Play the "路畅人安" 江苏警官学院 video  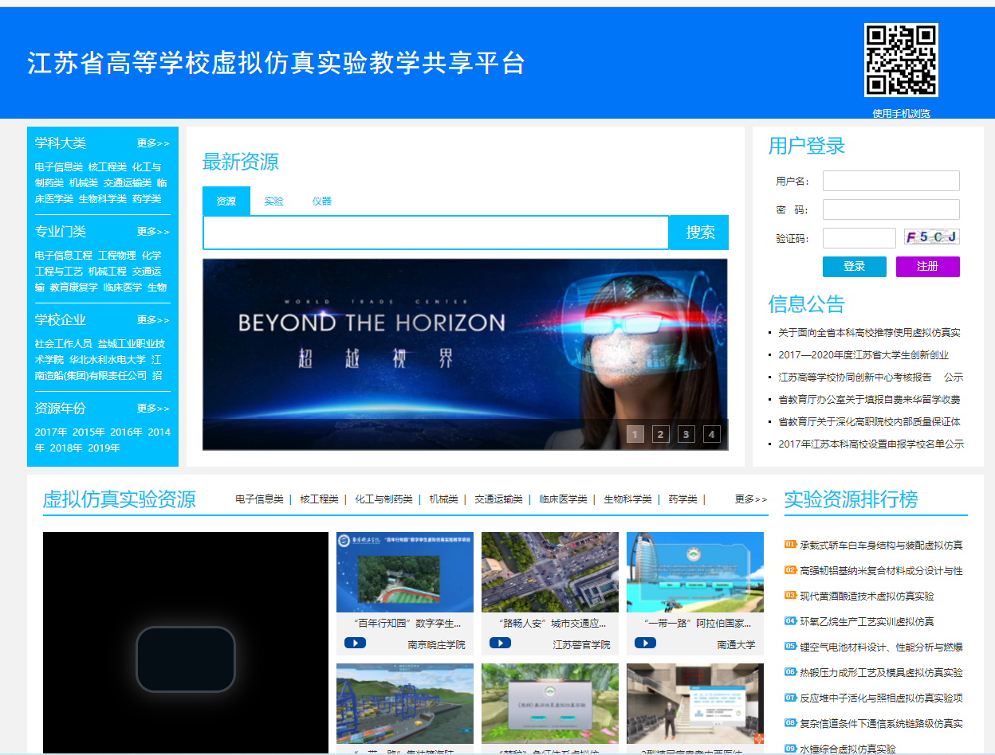tap(501, 642)
